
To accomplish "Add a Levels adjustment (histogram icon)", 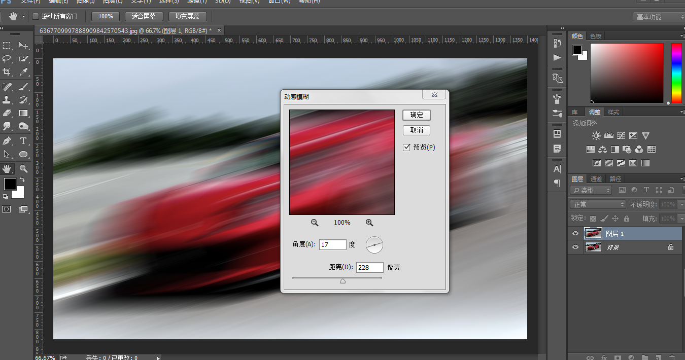I will tap(609, 136).
